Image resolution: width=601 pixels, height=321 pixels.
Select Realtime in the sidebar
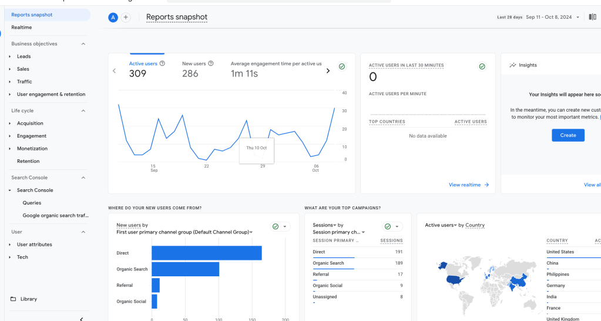[22, 28]
